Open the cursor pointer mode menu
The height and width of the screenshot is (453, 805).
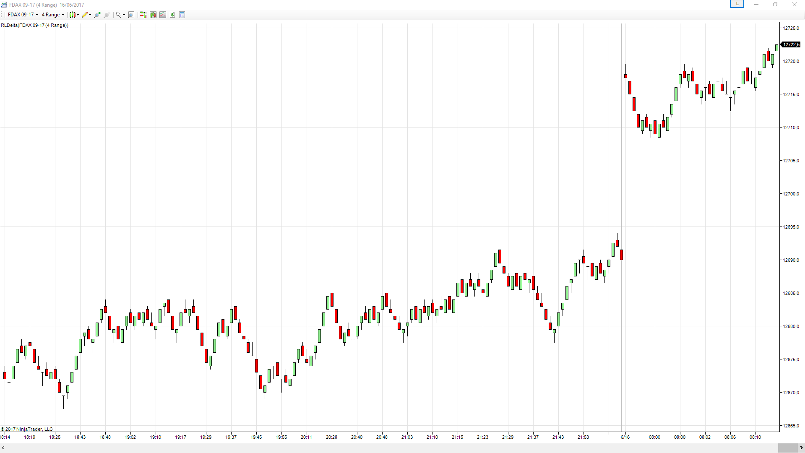120,15
